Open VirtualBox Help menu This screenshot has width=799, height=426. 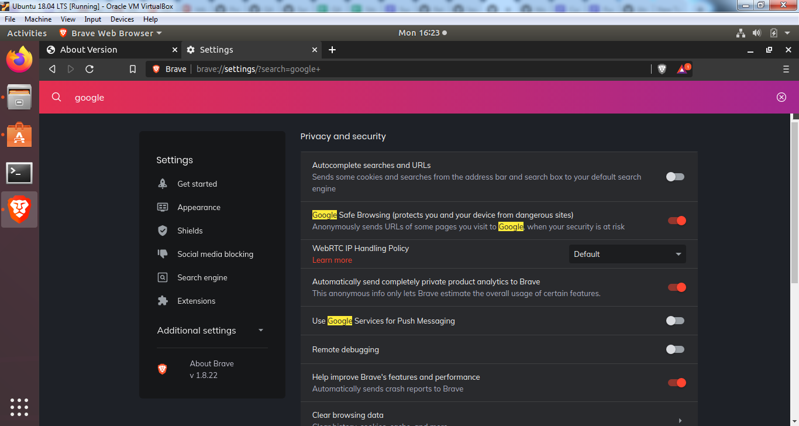pos(150,19)
